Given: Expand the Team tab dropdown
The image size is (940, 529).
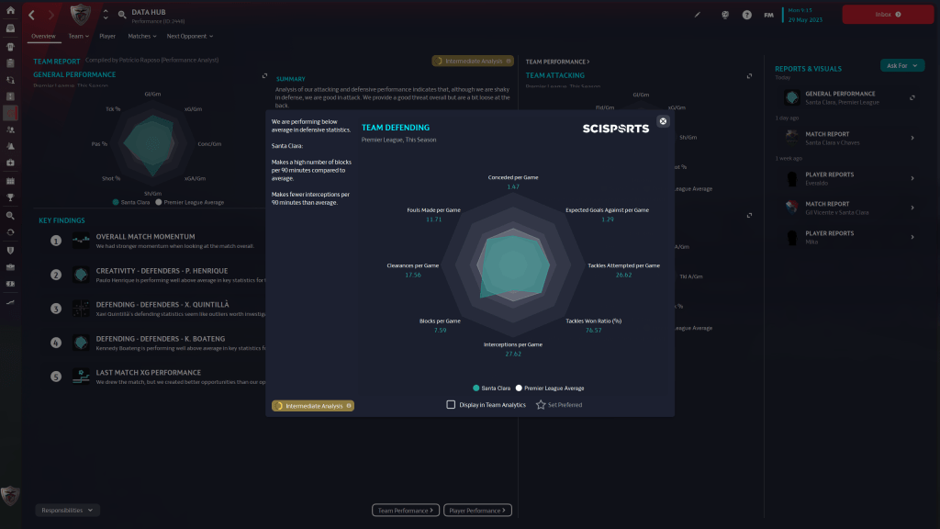Looking at the screenshot, I should (78, 37).
